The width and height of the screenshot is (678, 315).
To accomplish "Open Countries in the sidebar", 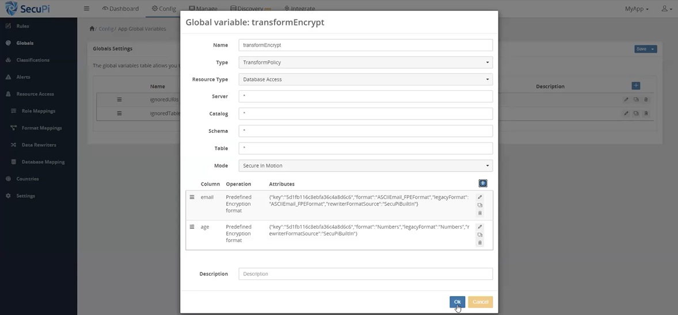I will coord(27,179).
